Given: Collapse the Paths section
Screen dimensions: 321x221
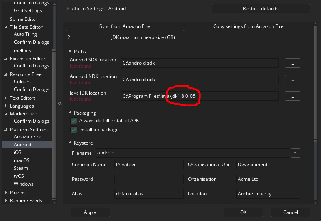Looking at the screenshot, I should tap(70, 51).
